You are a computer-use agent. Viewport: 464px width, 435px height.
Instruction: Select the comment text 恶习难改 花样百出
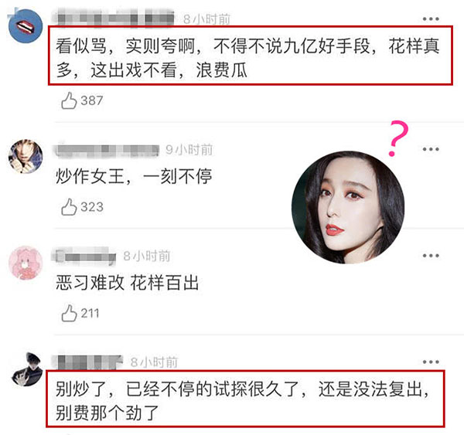[x=128, y=283]
